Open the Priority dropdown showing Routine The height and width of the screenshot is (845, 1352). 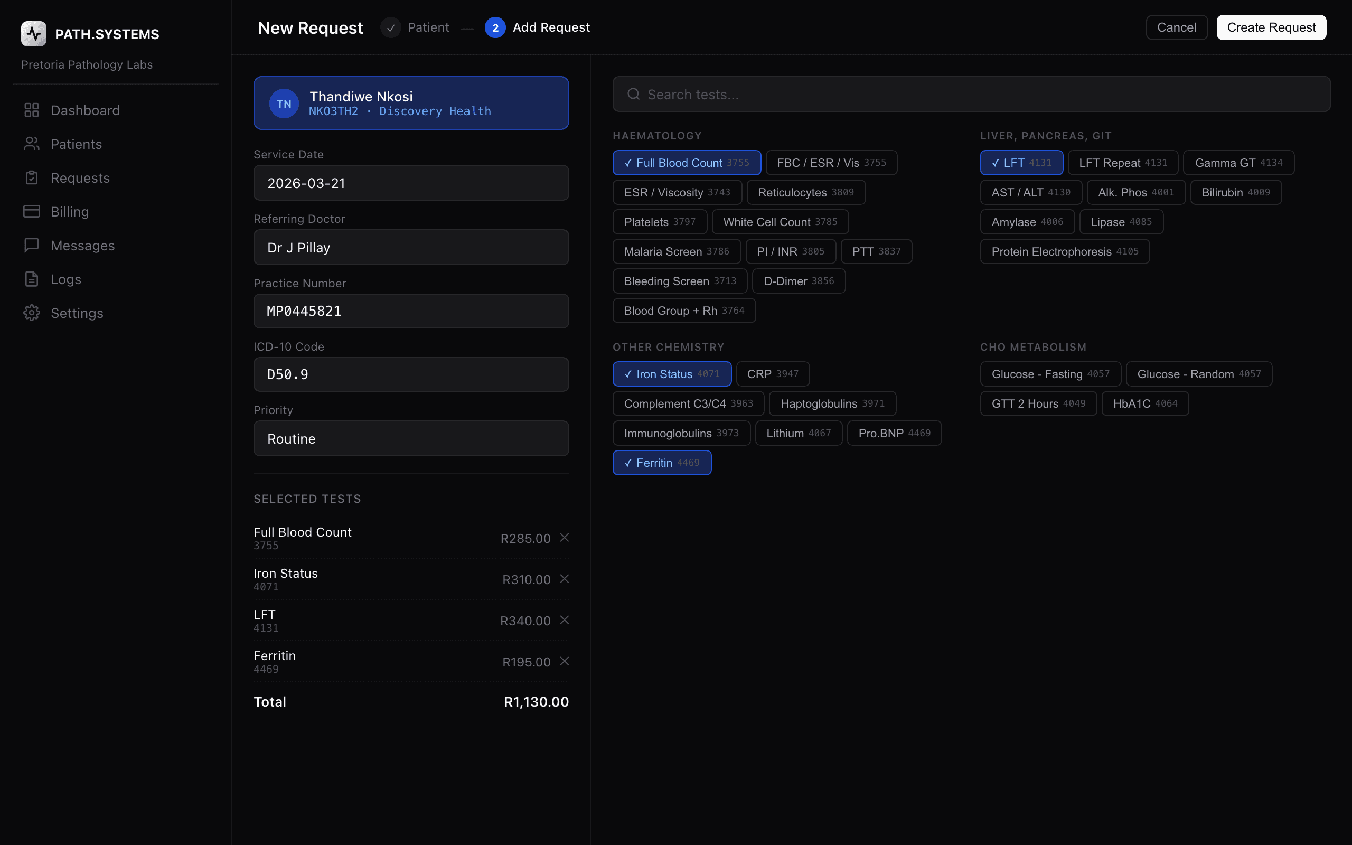(x=411, y=438)
